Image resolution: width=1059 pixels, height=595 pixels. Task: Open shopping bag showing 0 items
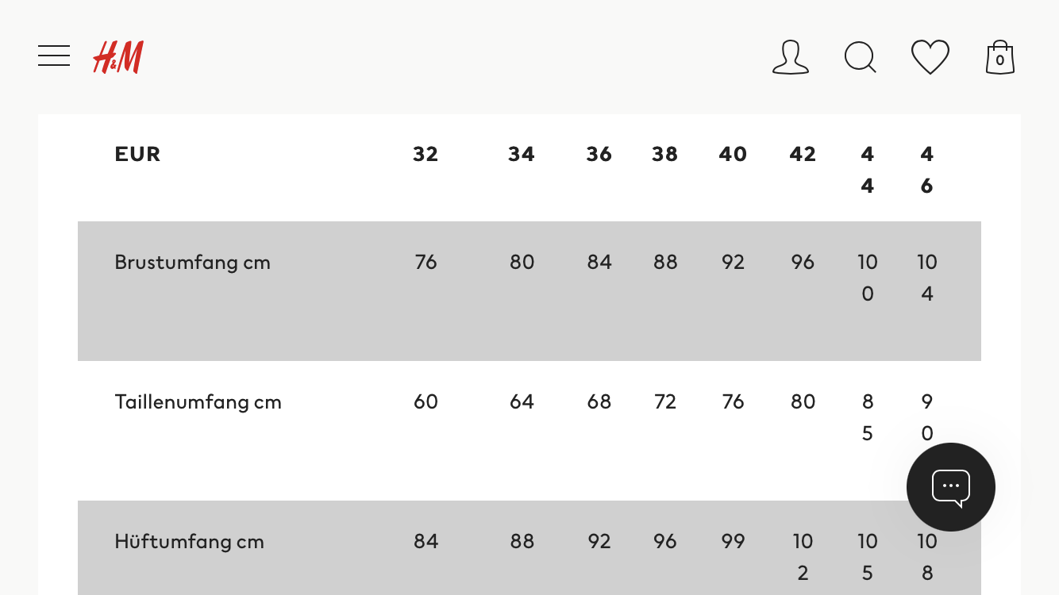(x=999, y=57)
